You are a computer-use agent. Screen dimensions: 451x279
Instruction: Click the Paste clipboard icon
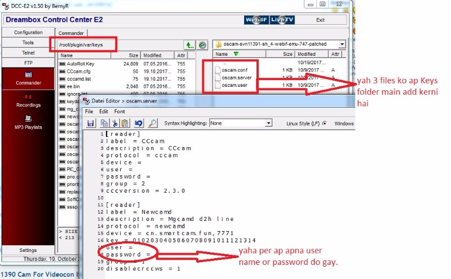123,123
